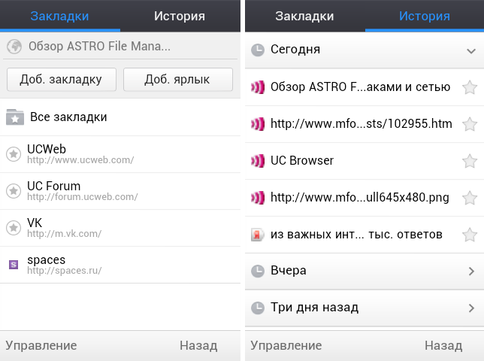
Task: Click the http://www.ucweb.com/ URL
Action: [80, 160]
